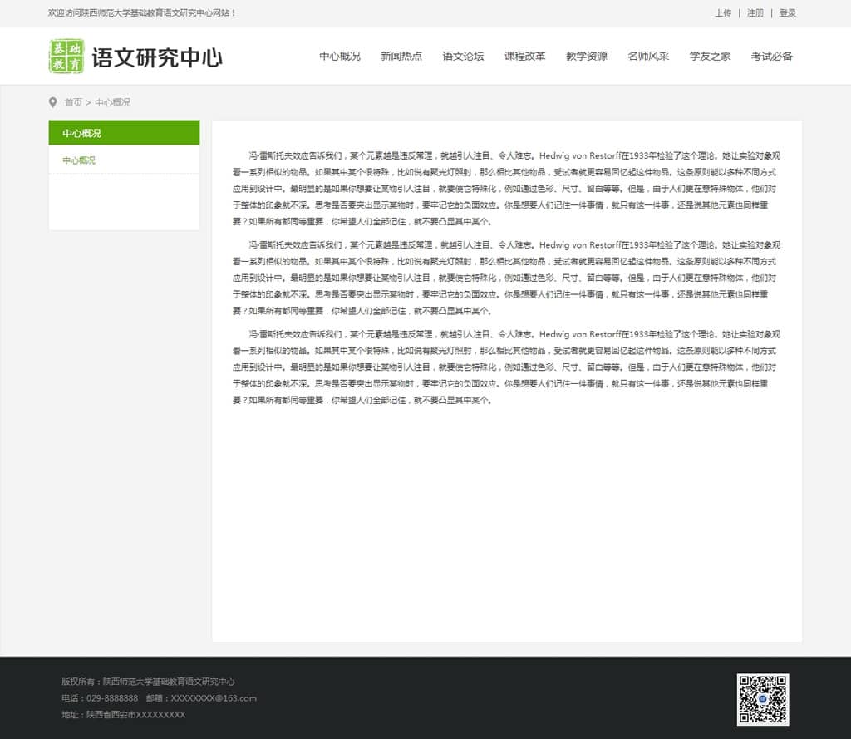Viewport: 851px width, 739px height.
Task: Click the location pin icon in breadcrumb
Action: pos(53,102)
